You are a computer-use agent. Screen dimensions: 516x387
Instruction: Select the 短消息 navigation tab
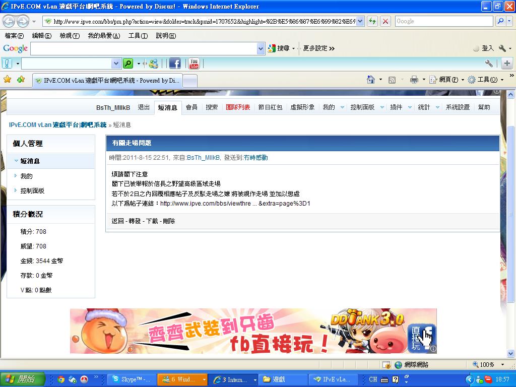point(167,108)
